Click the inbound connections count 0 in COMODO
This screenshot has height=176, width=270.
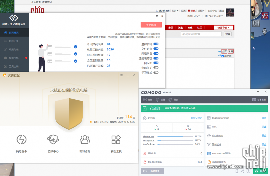[158, 129]
